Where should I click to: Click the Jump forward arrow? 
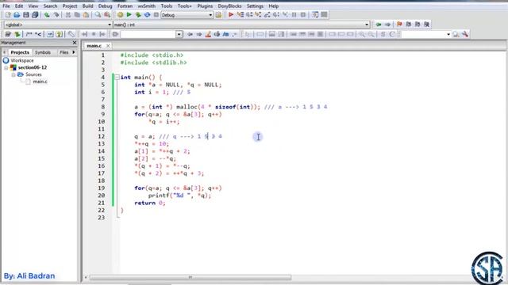(387, 25)
